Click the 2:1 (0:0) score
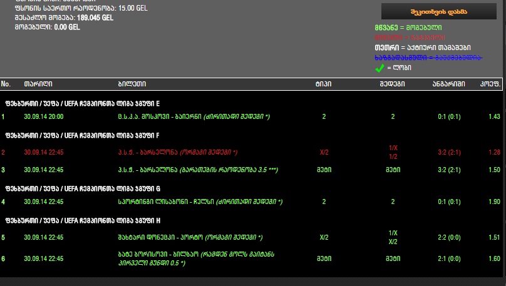506x286 pixels. pos(449,258)
